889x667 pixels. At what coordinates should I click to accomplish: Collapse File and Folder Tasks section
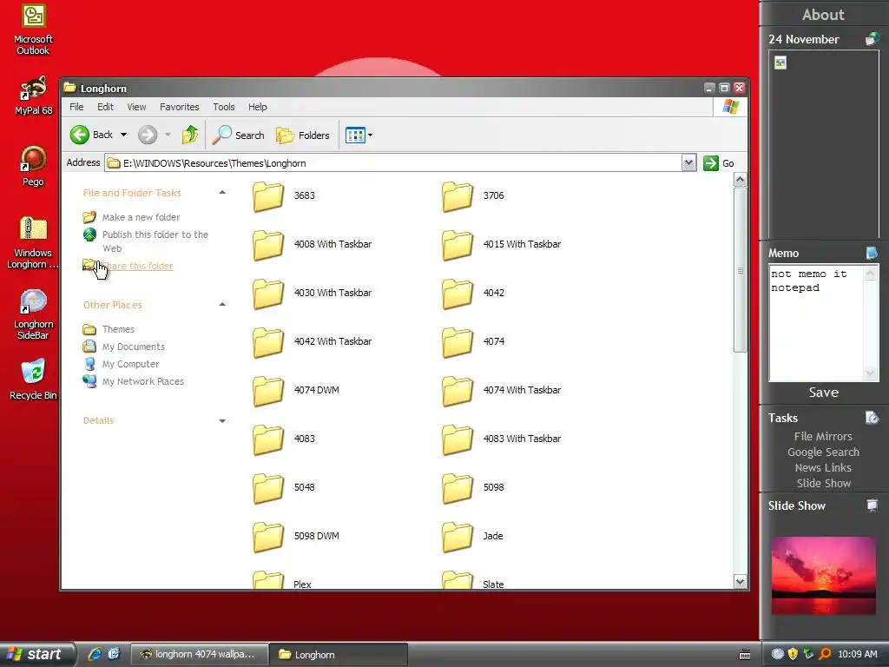click(222, 193)
